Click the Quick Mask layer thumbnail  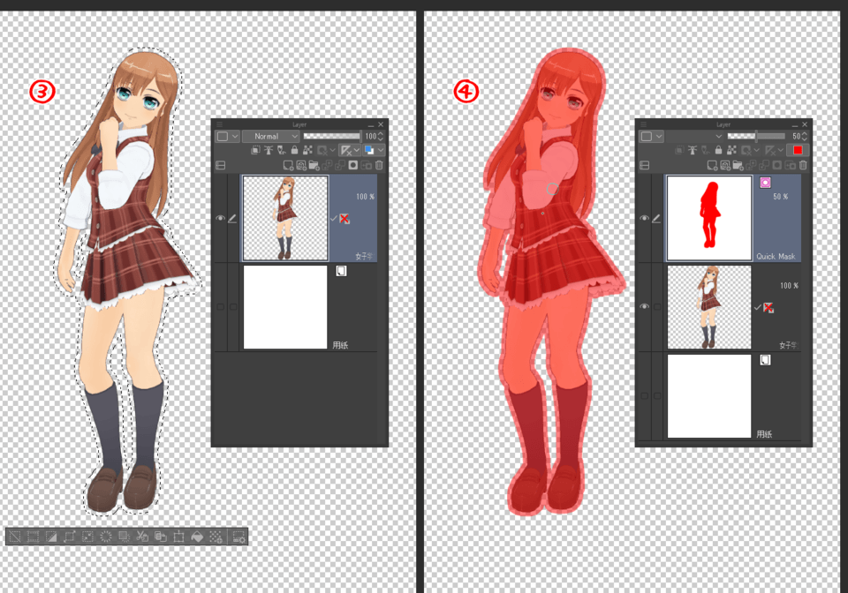708,218
